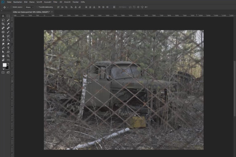
Task: Select the Magic Wand tool
Action: pos(8,20)
